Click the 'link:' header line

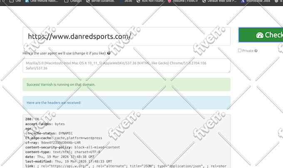tap(126, 166)
